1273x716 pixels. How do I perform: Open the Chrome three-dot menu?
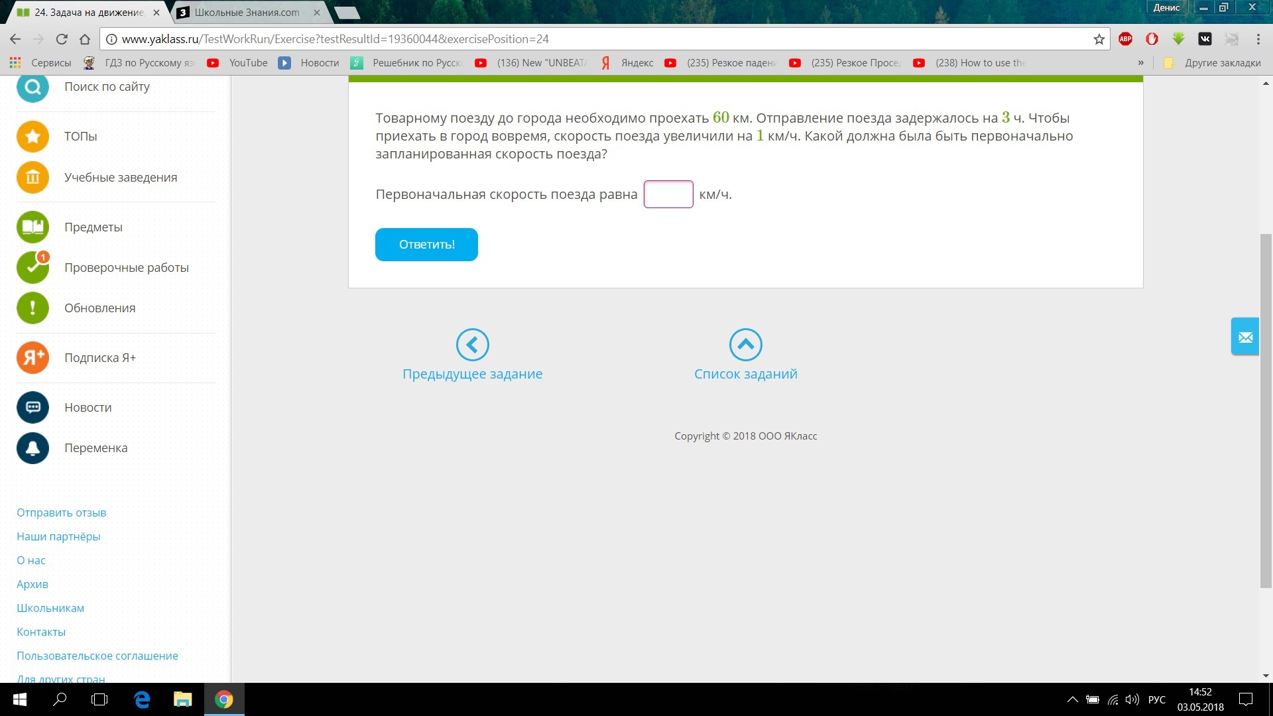point(1258,39)
